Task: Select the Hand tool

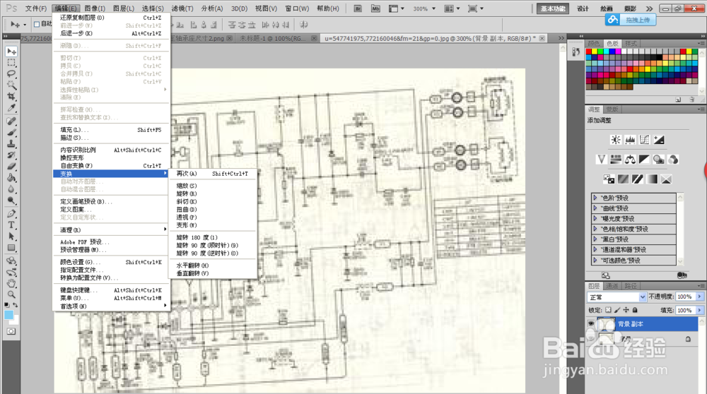Action: tap(11, 283)
